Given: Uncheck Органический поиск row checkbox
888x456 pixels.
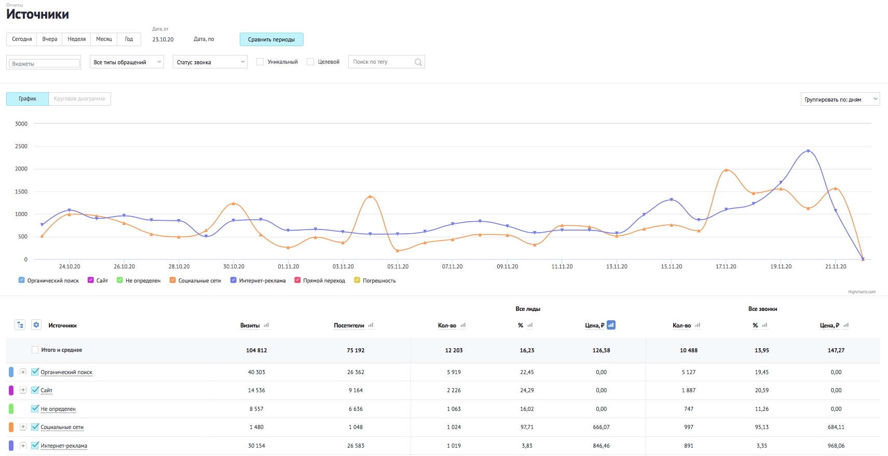Looking at the screenshot, I should tap(35, 372).
